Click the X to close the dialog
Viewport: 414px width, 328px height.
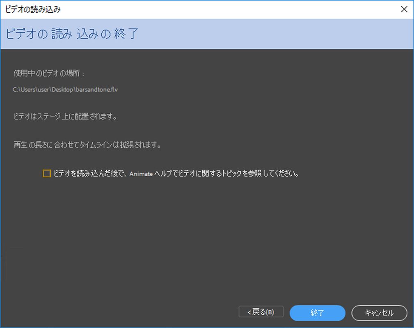(404, 9)
